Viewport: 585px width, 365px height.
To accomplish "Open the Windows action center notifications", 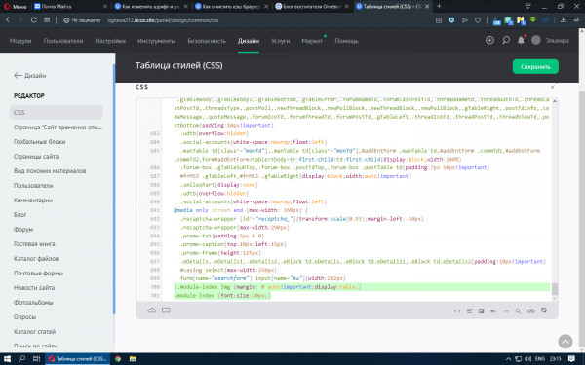I will (x=571, y=358).
